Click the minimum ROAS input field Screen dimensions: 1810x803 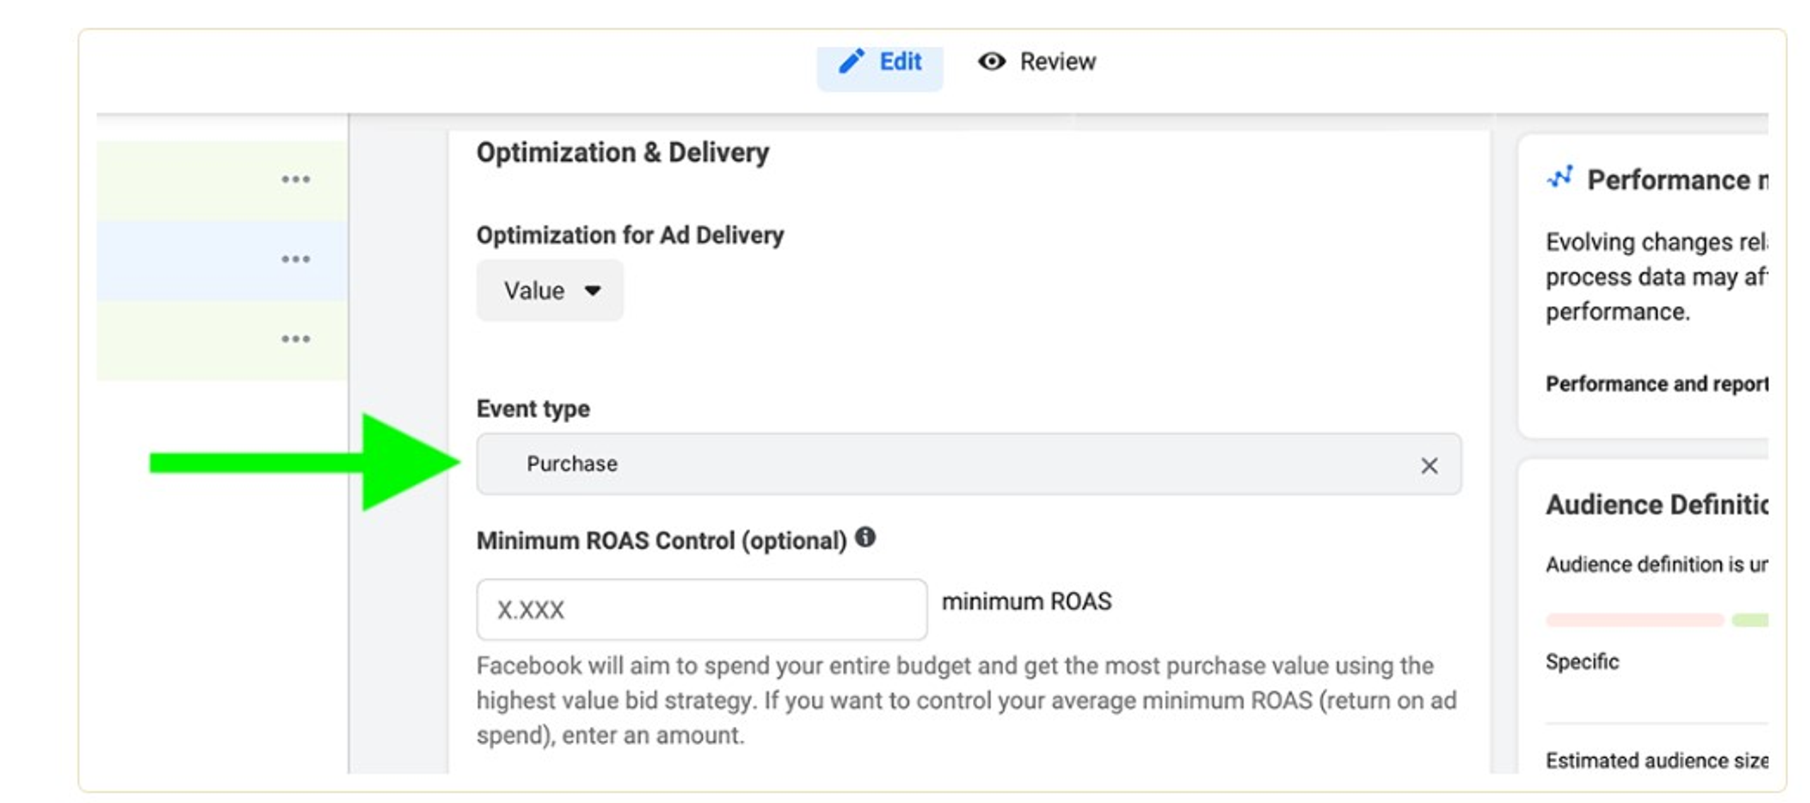point(701,609)
